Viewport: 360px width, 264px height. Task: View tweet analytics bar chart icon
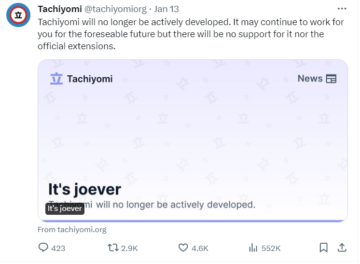click(x=253, y=248)
